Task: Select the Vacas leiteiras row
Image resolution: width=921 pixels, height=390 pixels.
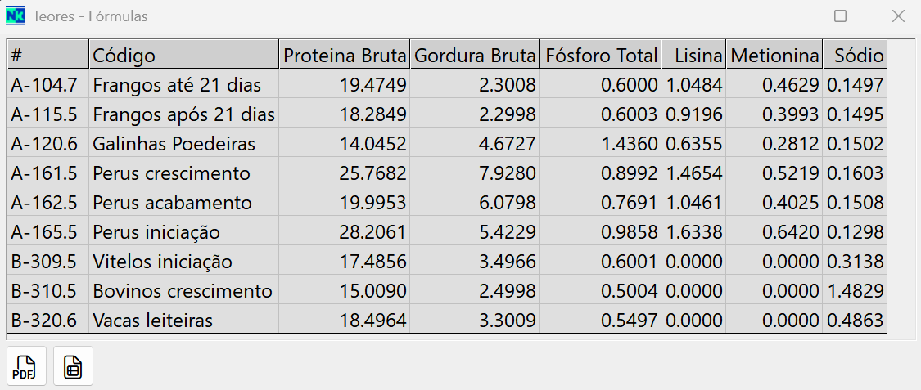Action: (447, 320)
